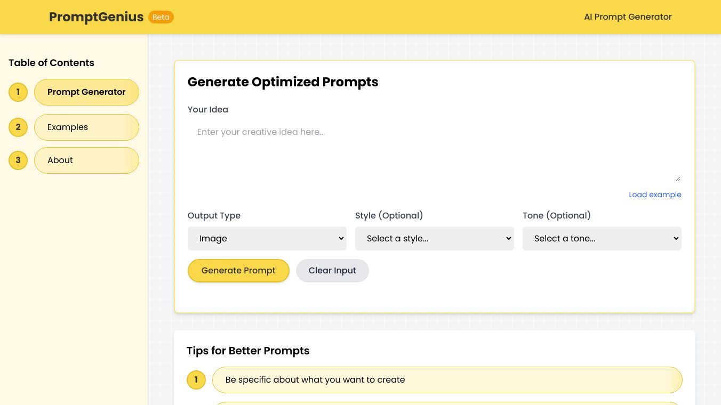Click the number 2 badge beside Examples

(x=18, y=127)
